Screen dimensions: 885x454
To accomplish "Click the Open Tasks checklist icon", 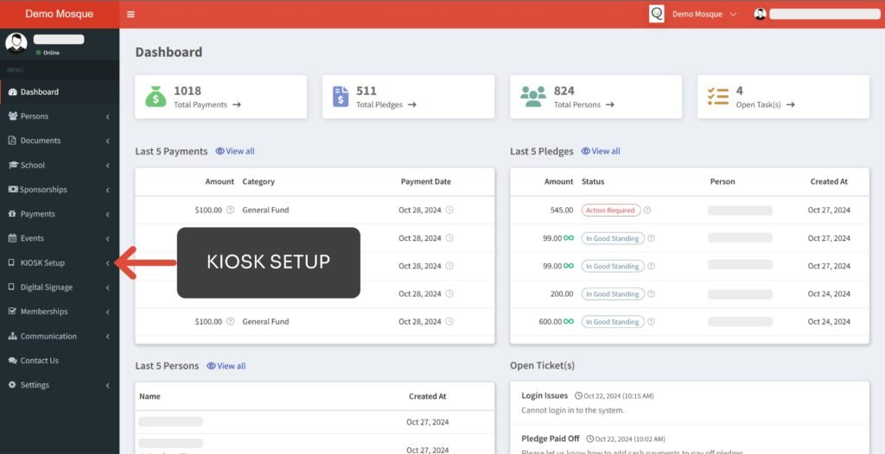I will click(717, 97).
